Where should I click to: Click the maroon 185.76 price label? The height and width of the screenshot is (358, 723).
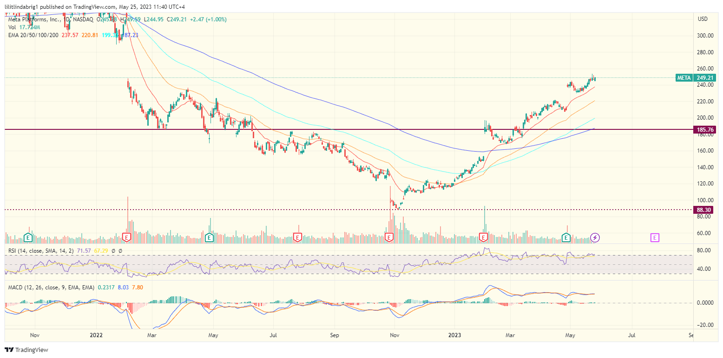pos(704,130)
